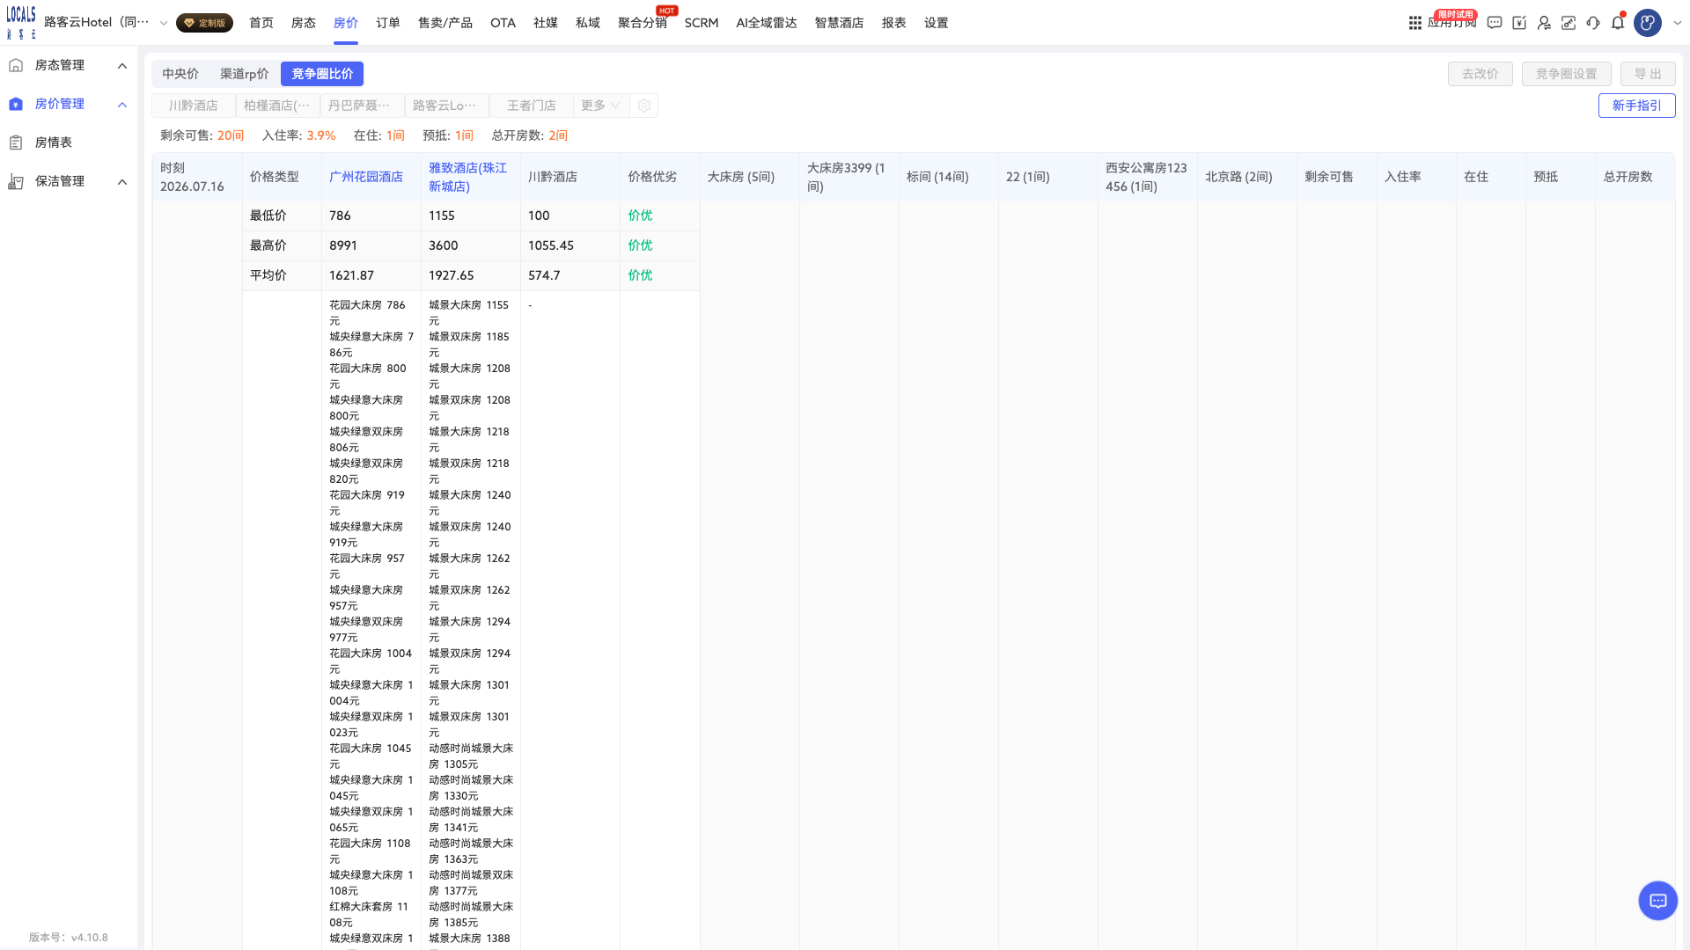Open the 广州花园酒店 link
The width and height of the screenshot is (1690, 950).
click(366, 177)
